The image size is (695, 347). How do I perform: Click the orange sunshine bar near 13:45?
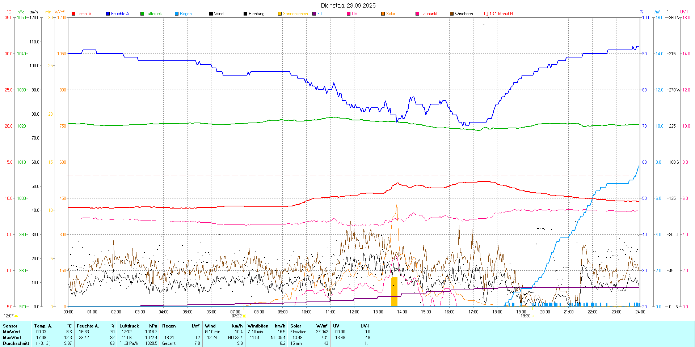pyautogui.click(x=394, y=292)
